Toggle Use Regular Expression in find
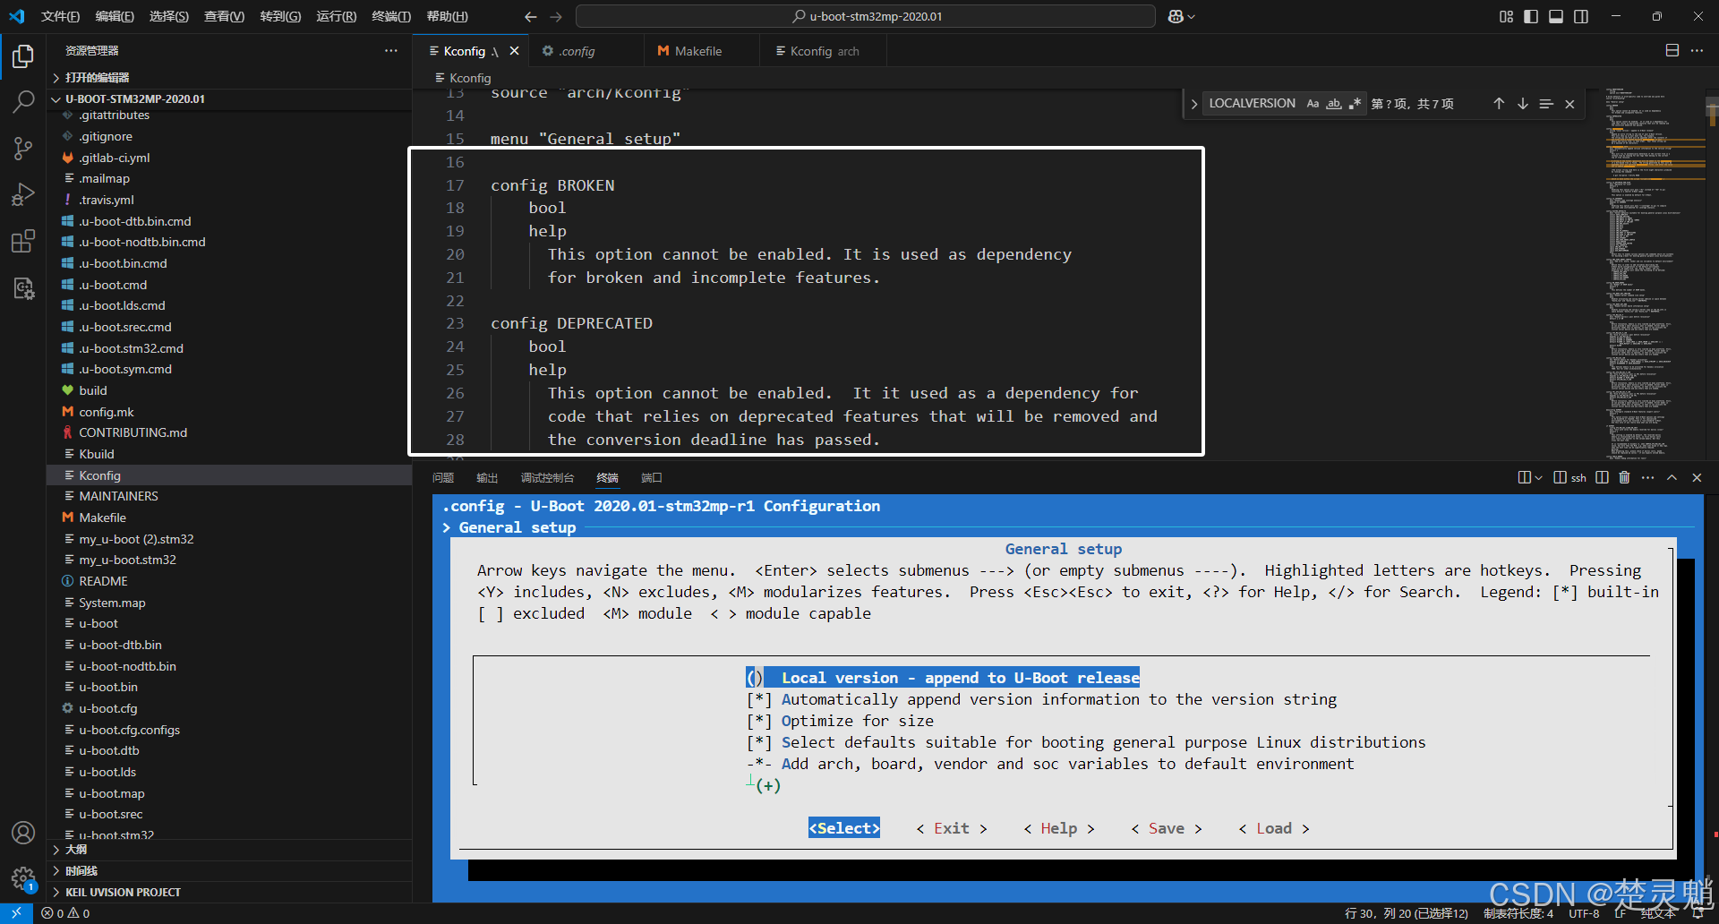 coord(1355,104)
